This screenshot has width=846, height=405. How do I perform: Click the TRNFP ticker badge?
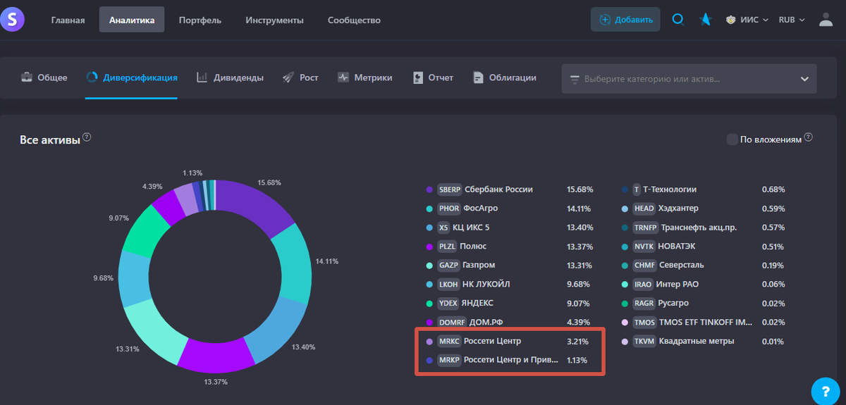click(646, 228)
